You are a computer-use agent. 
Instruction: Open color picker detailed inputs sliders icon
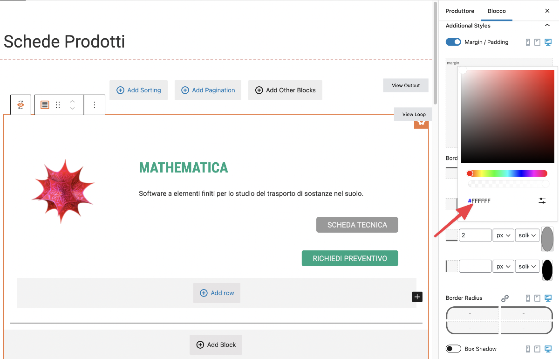(x=542, y=200)
